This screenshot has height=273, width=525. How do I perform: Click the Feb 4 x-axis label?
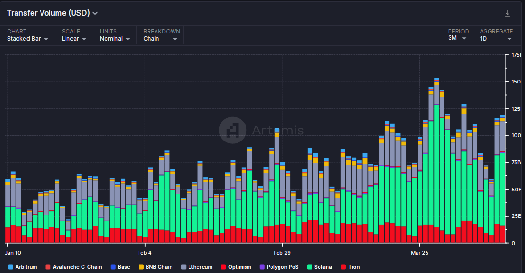[x=145, y=253]
